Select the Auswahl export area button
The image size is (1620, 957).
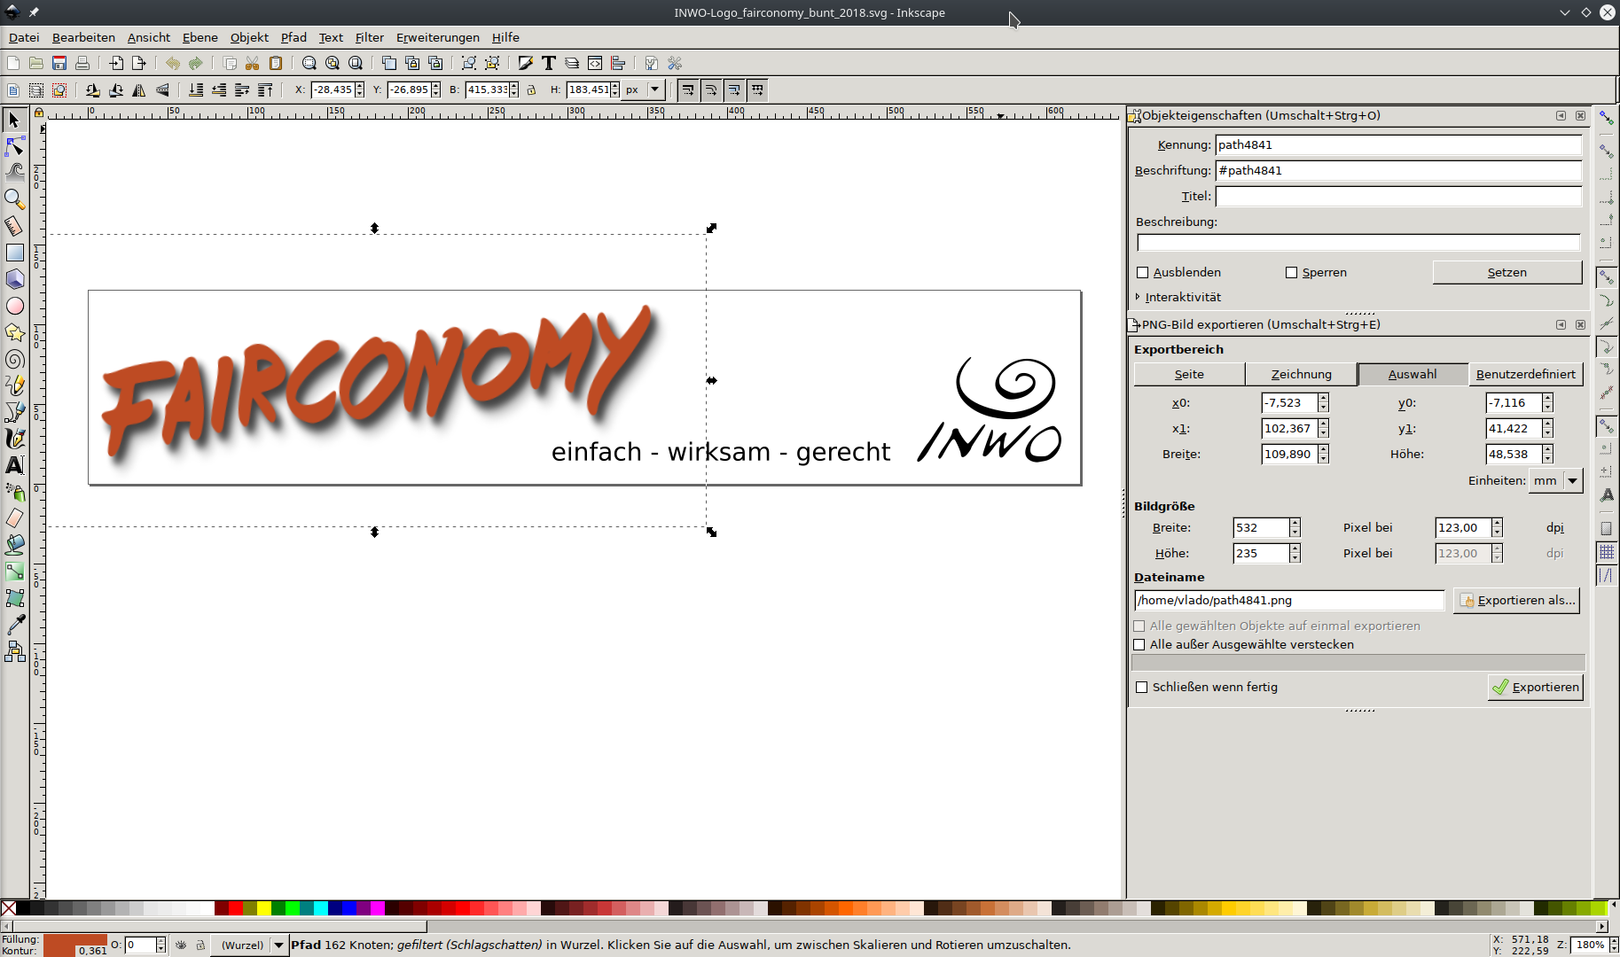click(1412, 374)
